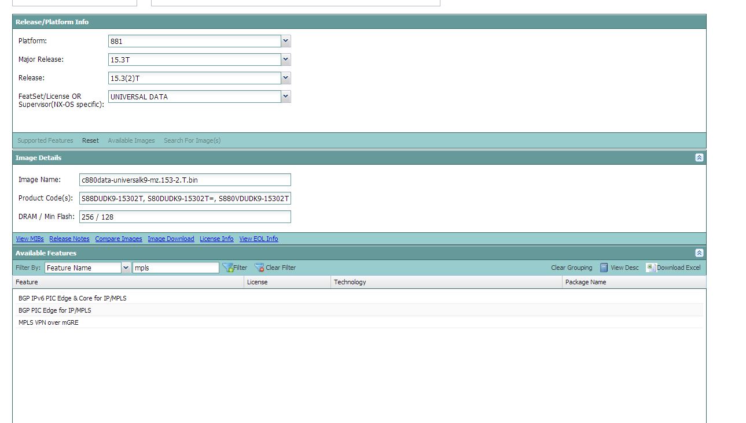Image resolution: width=746 pixels, height=423 pixels.
Task: Open the License Info link
Action: [216, 239]
